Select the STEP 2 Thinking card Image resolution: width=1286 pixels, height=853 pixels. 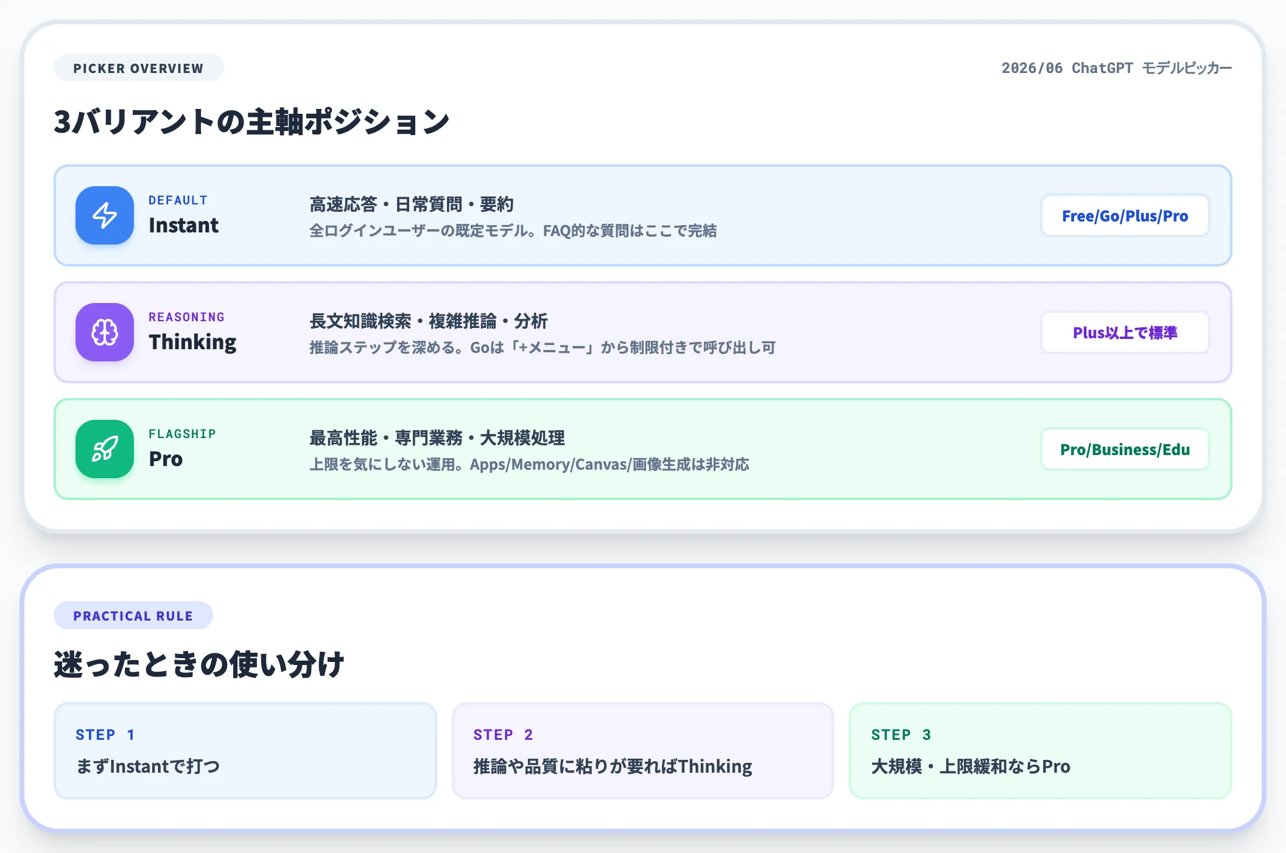point(642,751)
